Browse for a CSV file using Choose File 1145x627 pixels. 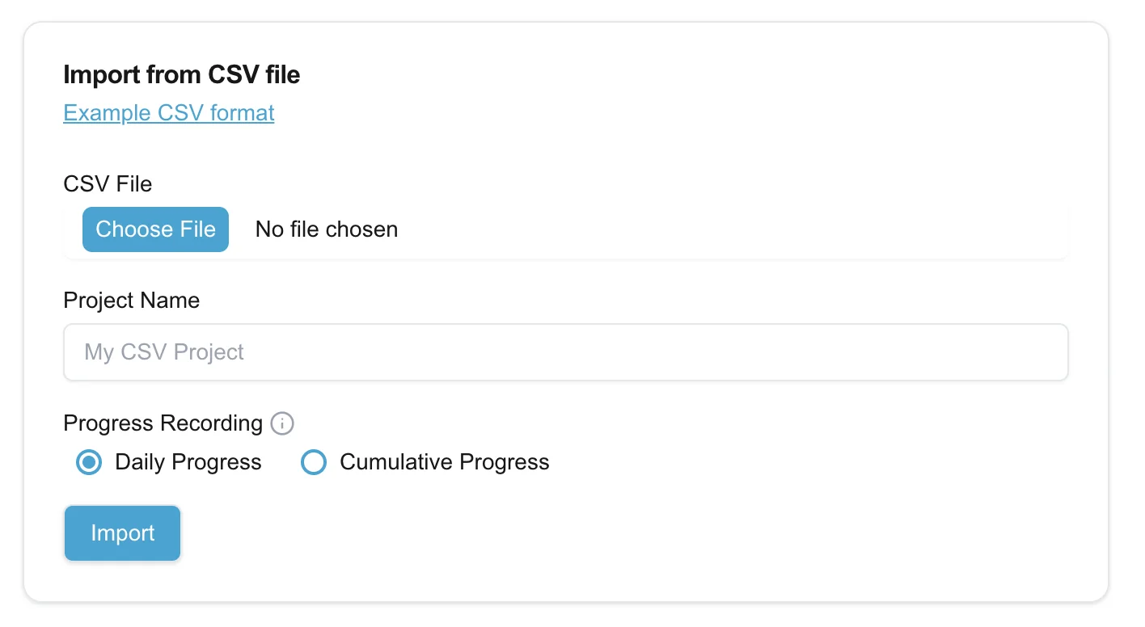pos(155,229)
